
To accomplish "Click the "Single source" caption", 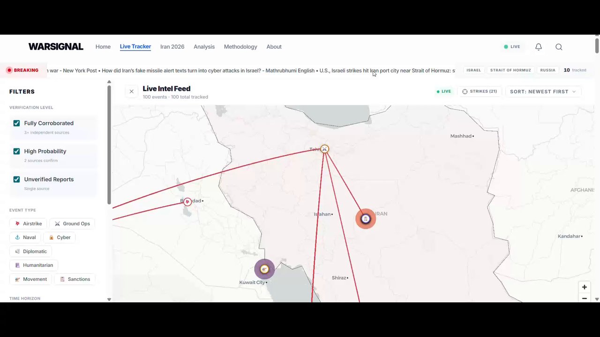I will coord(37,189).
